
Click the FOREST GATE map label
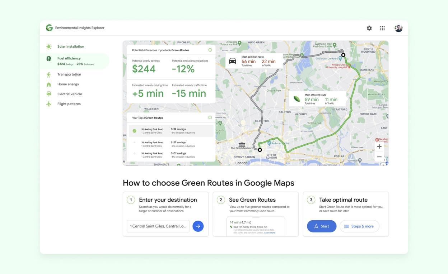(x=368, y=114)
